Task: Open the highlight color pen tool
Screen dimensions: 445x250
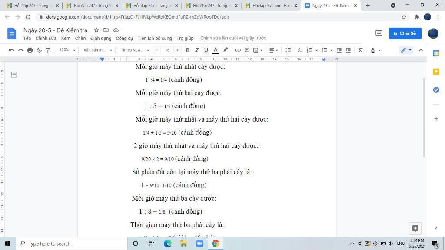Action: pyautogui.click(x=226, y=50)
